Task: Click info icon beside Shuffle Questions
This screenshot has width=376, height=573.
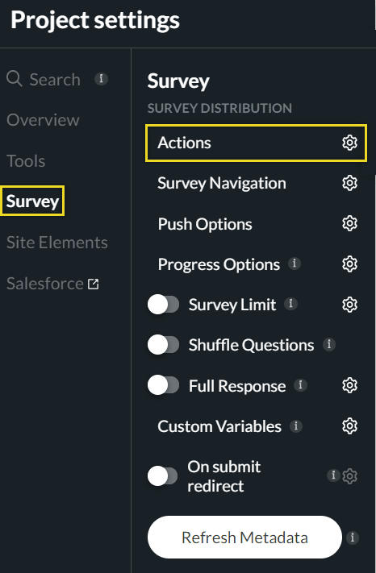Action: click(x=329, y=344)
